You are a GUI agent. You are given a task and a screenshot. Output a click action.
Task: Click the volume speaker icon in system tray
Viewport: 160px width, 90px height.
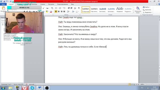click(x=148, y=88)
